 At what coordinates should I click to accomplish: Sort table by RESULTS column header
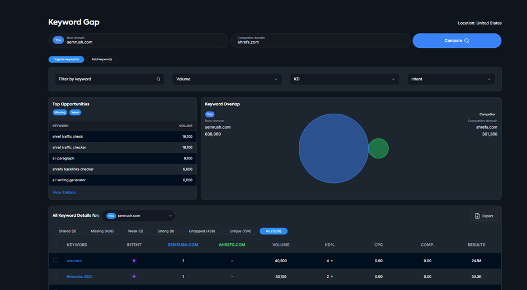click(476, 245)
